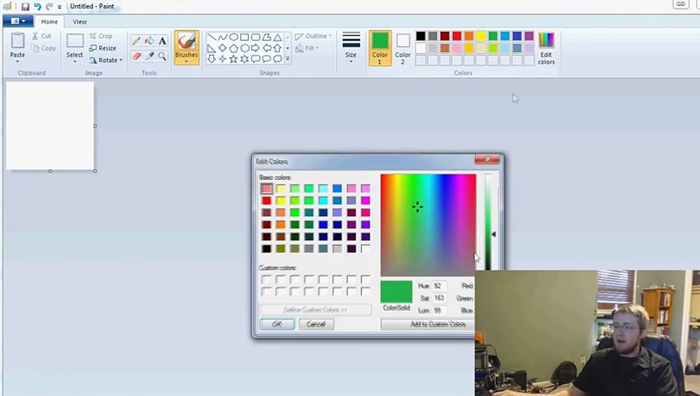Choose pure red in Basic colors grid
700x396 pixels.
266,201
